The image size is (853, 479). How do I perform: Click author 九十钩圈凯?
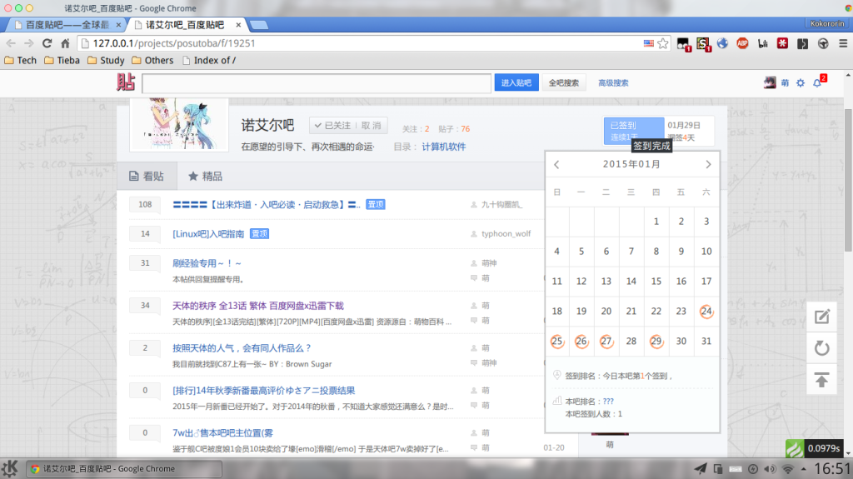pos(501,204)
